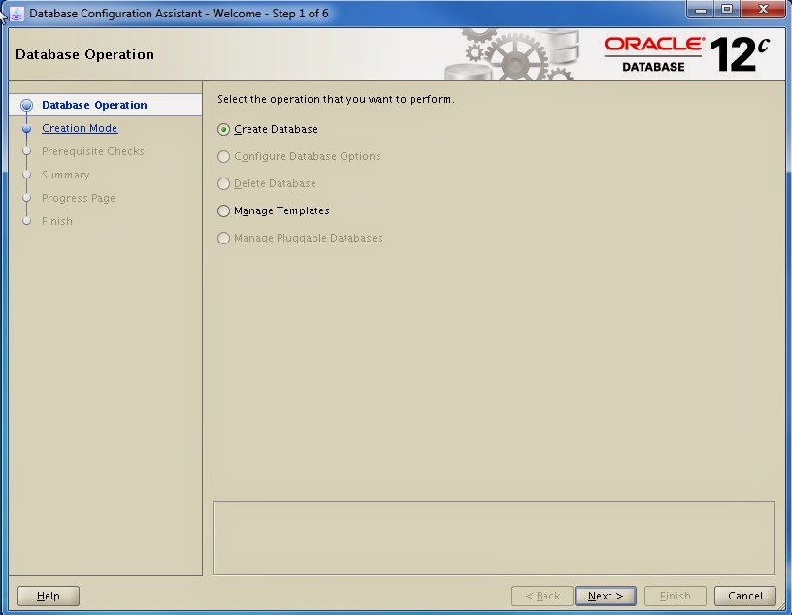The width and height of the screenshot is (792, 615).
Task: Select the Manage Templates radio button
Action: pyautogui.click(x=223, y=210)
